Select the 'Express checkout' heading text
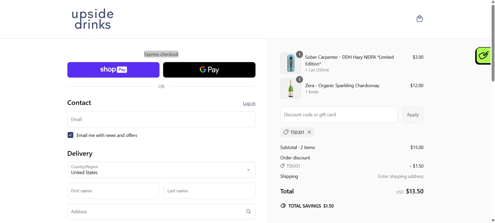Viewport: 495px width, 223px height. (161, 54)
